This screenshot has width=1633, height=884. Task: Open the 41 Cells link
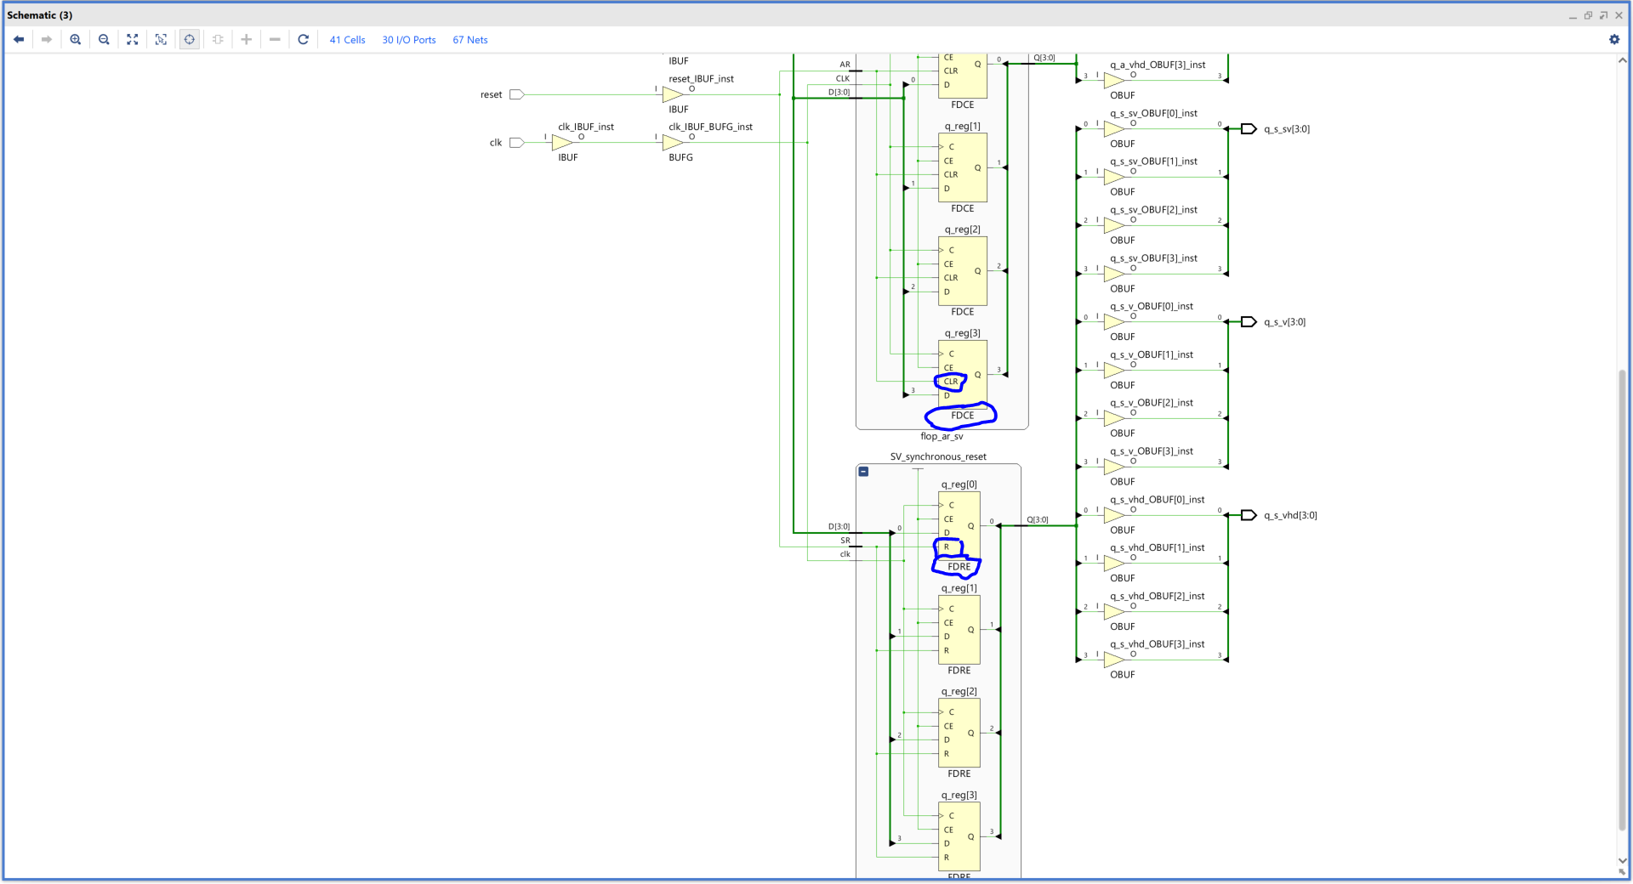[x=347, y=40]
